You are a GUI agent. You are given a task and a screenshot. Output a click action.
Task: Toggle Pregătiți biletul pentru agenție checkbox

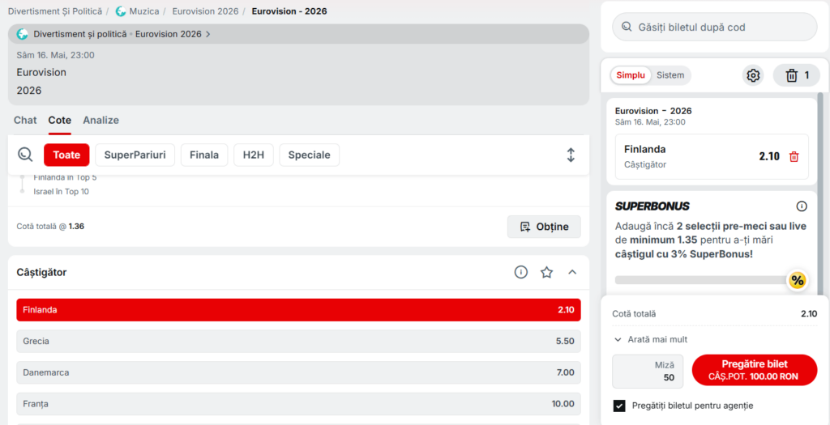point(618,406)
